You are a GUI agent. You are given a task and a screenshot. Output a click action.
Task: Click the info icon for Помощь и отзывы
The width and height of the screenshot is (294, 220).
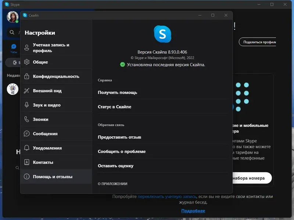pyautogui.click(x=26, y=176)
